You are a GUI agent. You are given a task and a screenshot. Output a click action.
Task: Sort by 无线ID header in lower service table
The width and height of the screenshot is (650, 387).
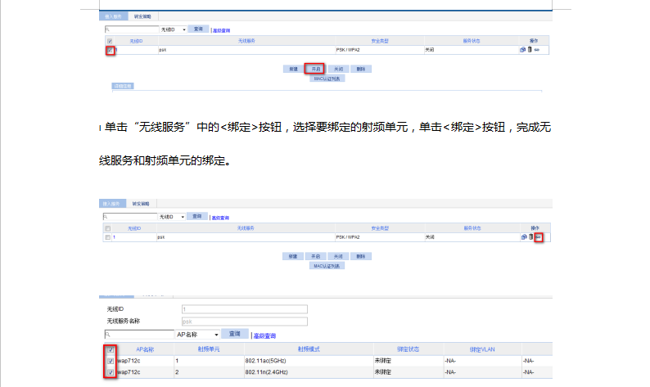[x=134, y=228]
